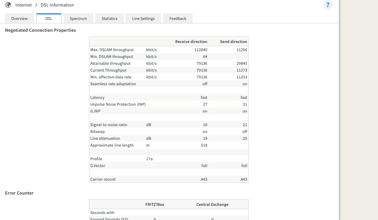Select the Min. effective data rate label
The image size is (378, 220).
111,77
